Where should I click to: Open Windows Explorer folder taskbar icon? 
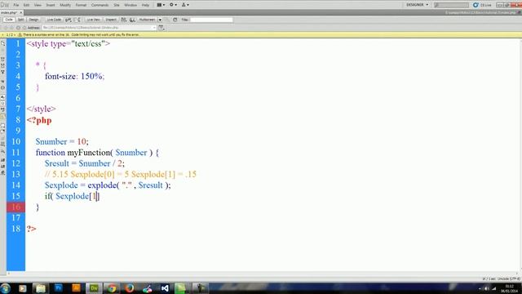[41, 288]
